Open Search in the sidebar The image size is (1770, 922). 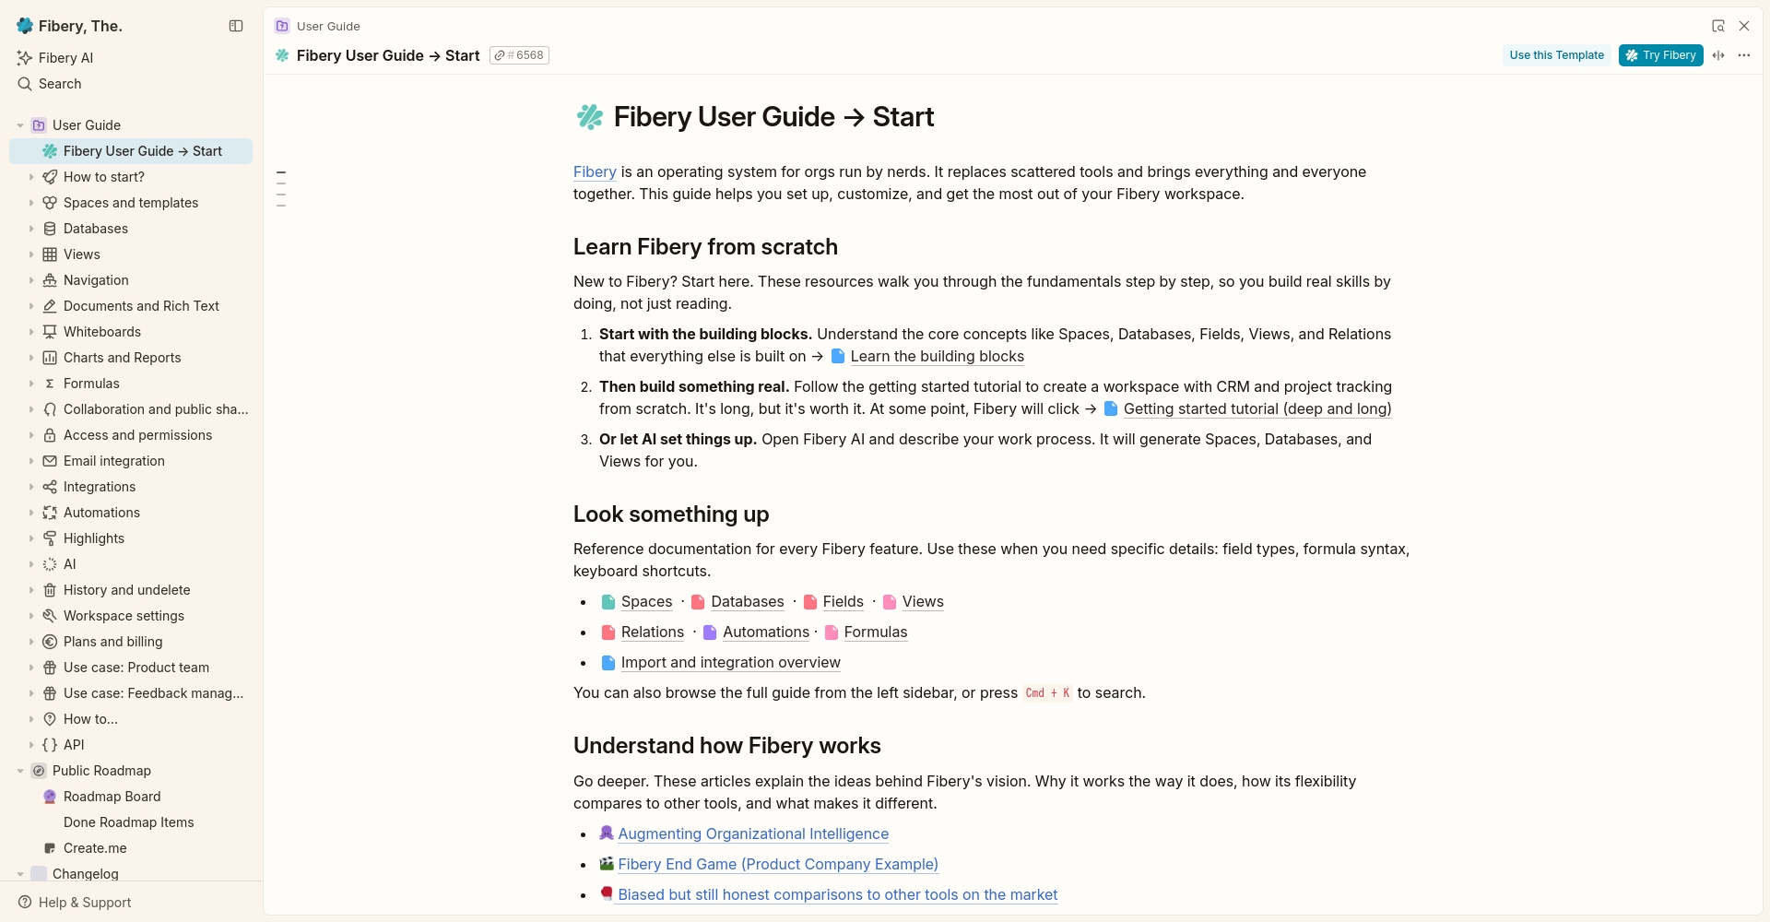coord(61,84)
